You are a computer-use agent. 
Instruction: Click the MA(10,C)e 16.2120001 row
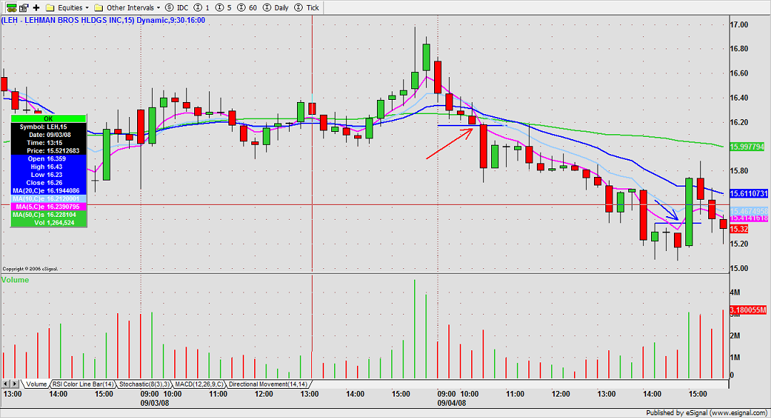[x=49, y=198]
